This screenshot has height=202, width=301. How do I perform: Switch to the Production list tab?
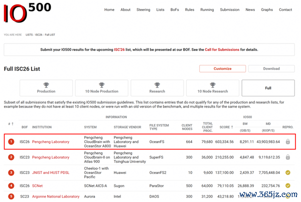(46, 88)
